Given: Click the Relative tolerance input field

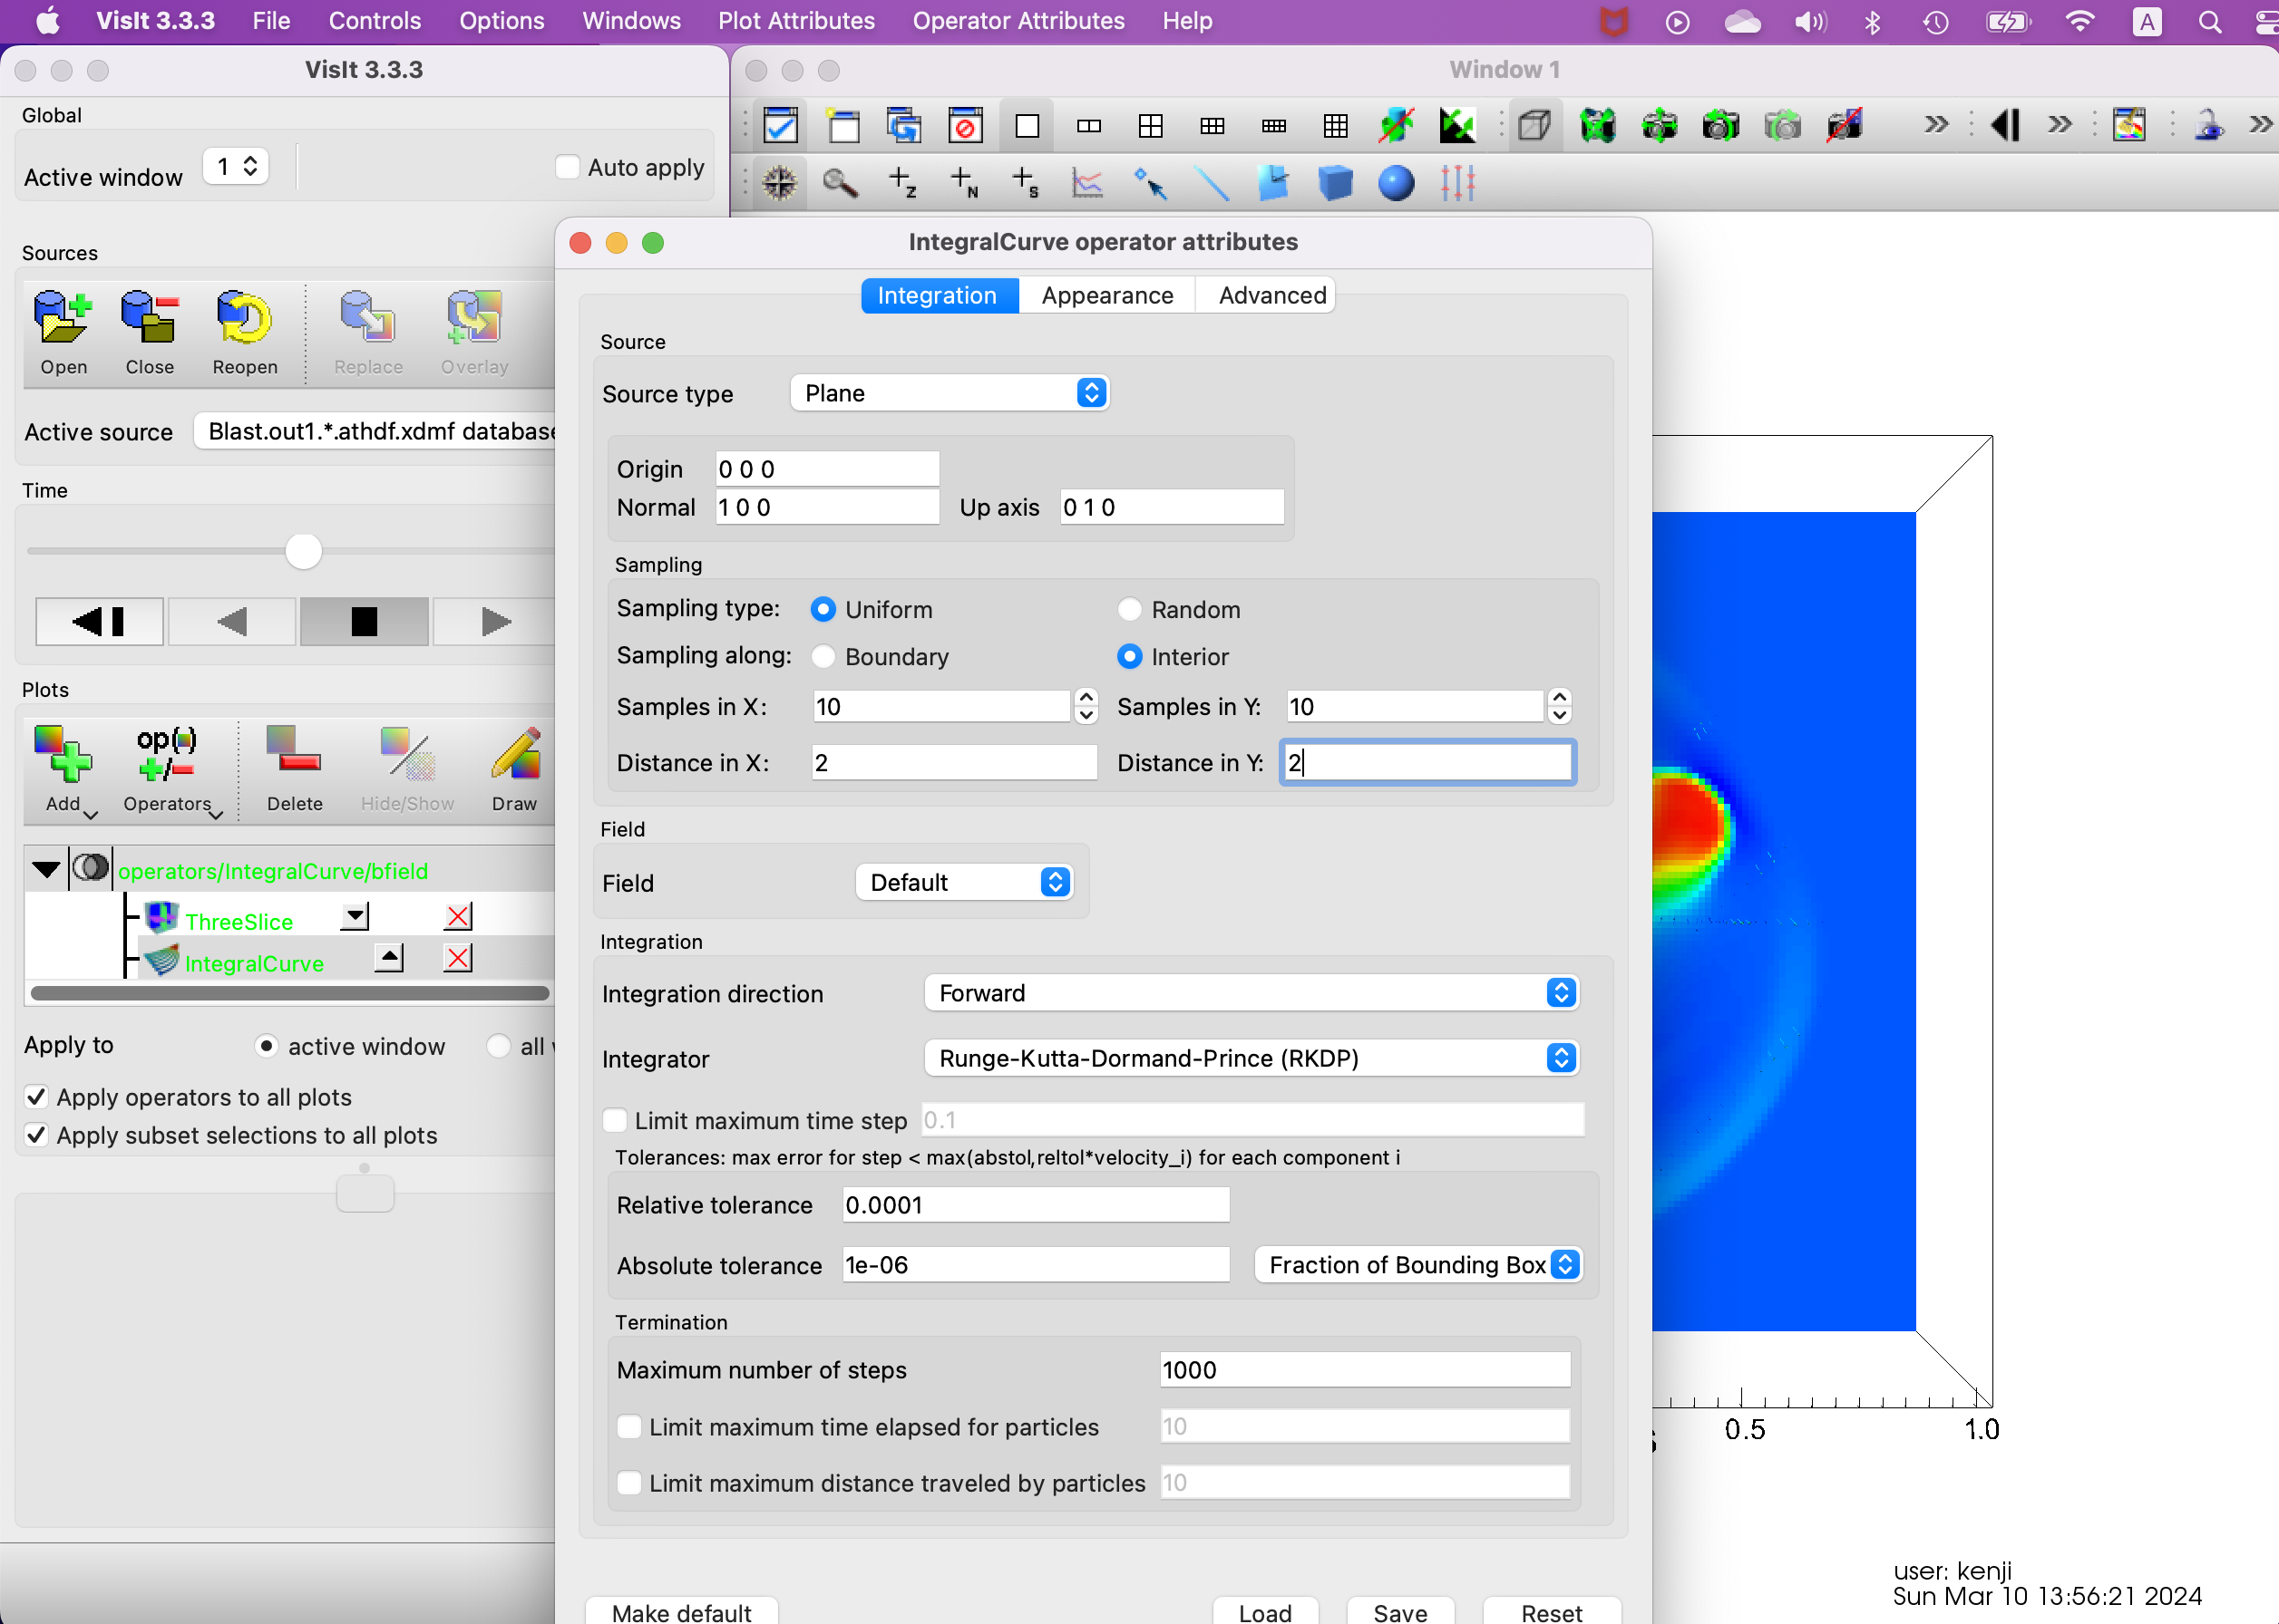Looking at the screenshot, I should 1036,1205.
